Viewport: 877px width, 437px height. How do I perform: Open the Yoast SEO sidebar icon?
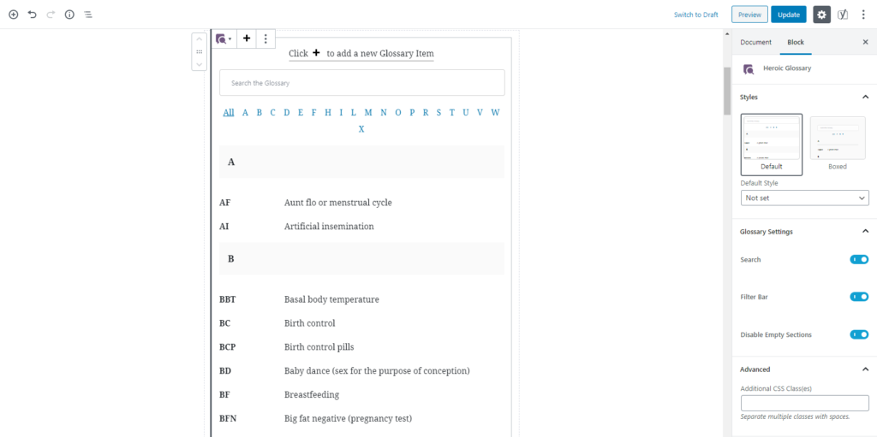point(843,15)
